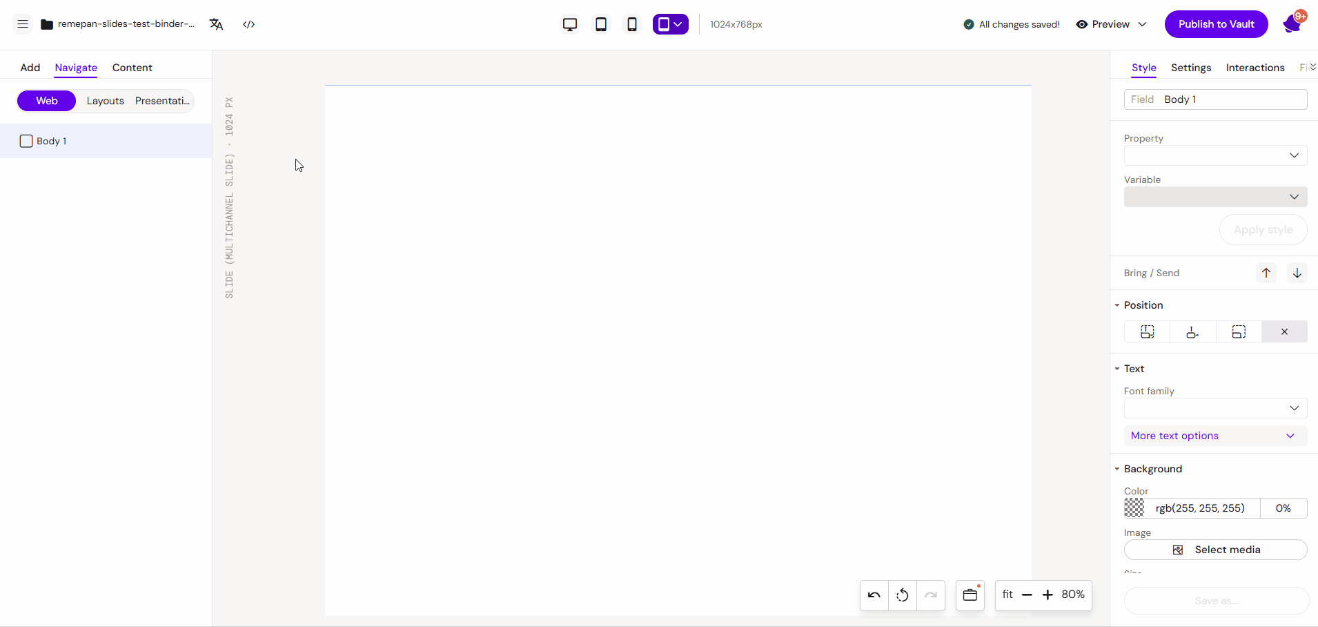Switch to the Content tab

(x=132, y=68)
